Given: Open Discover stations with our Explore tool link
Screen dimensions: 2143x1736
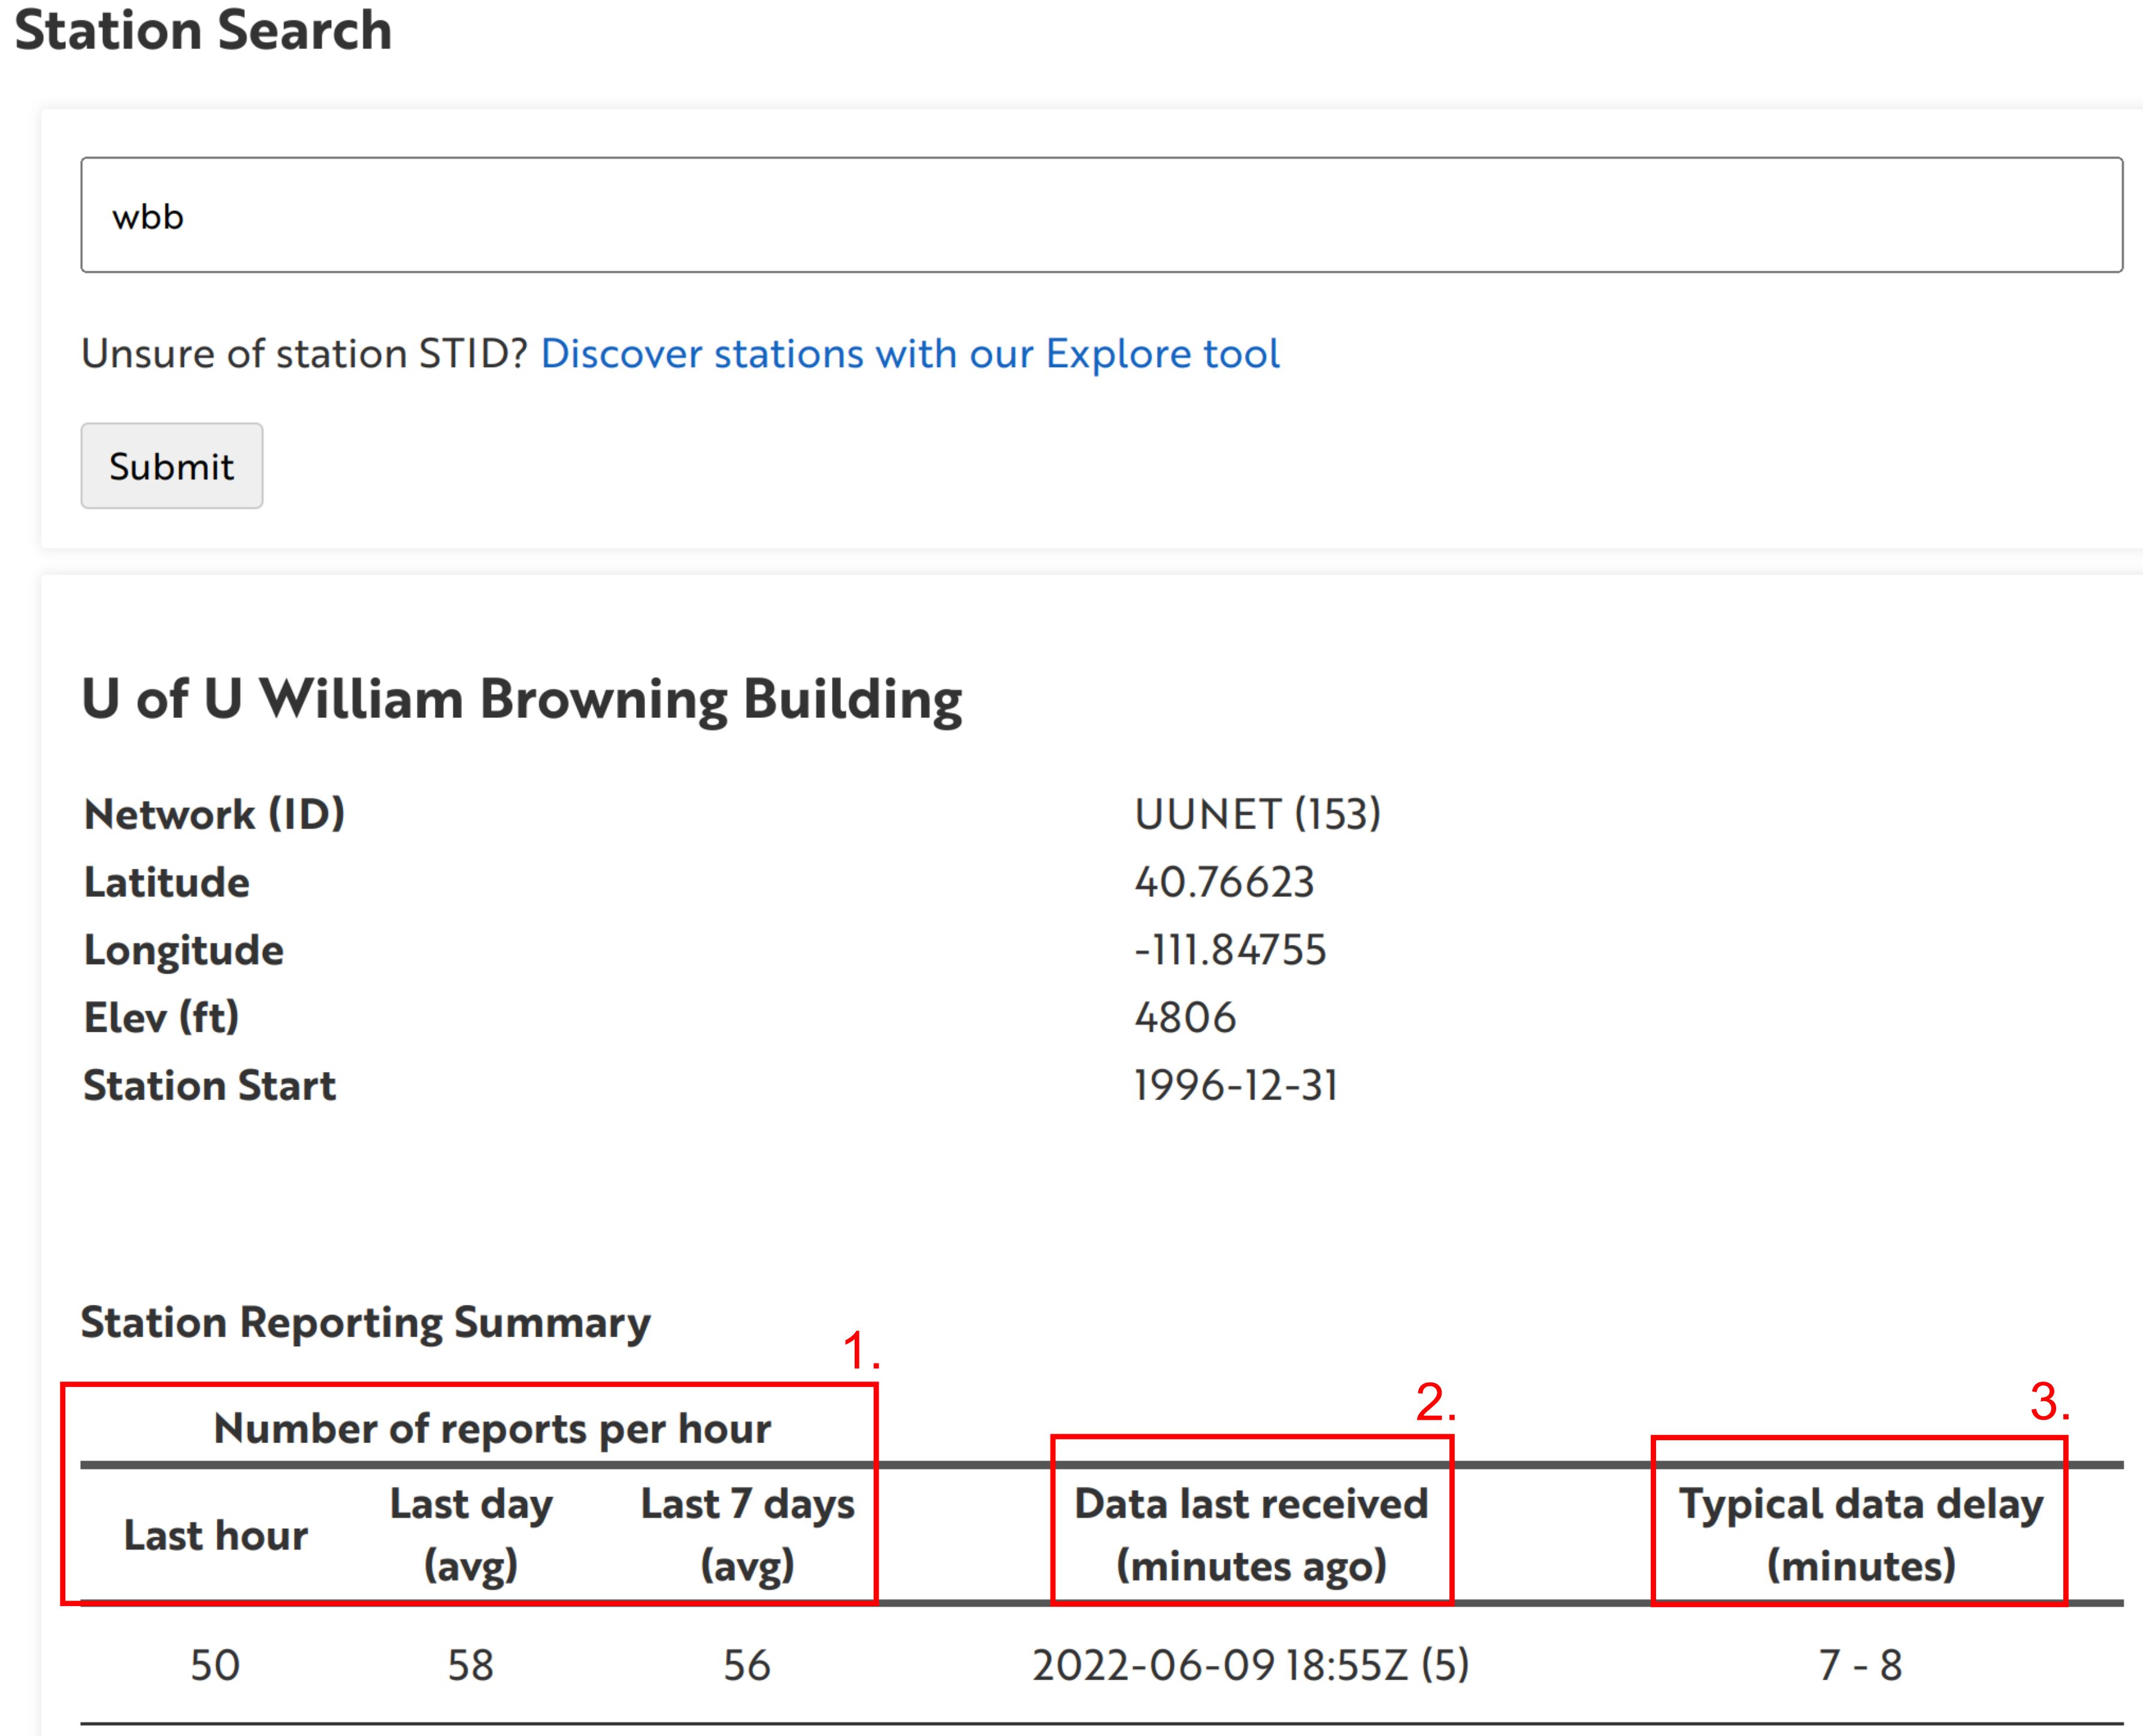Looking at the screenshot, I should point(909,354).
